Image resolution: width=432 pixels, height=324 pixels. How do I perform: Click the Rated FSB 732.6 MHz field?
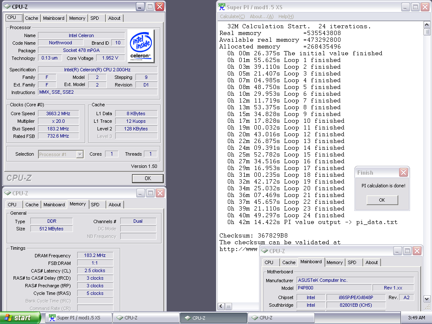click(58, 136)
